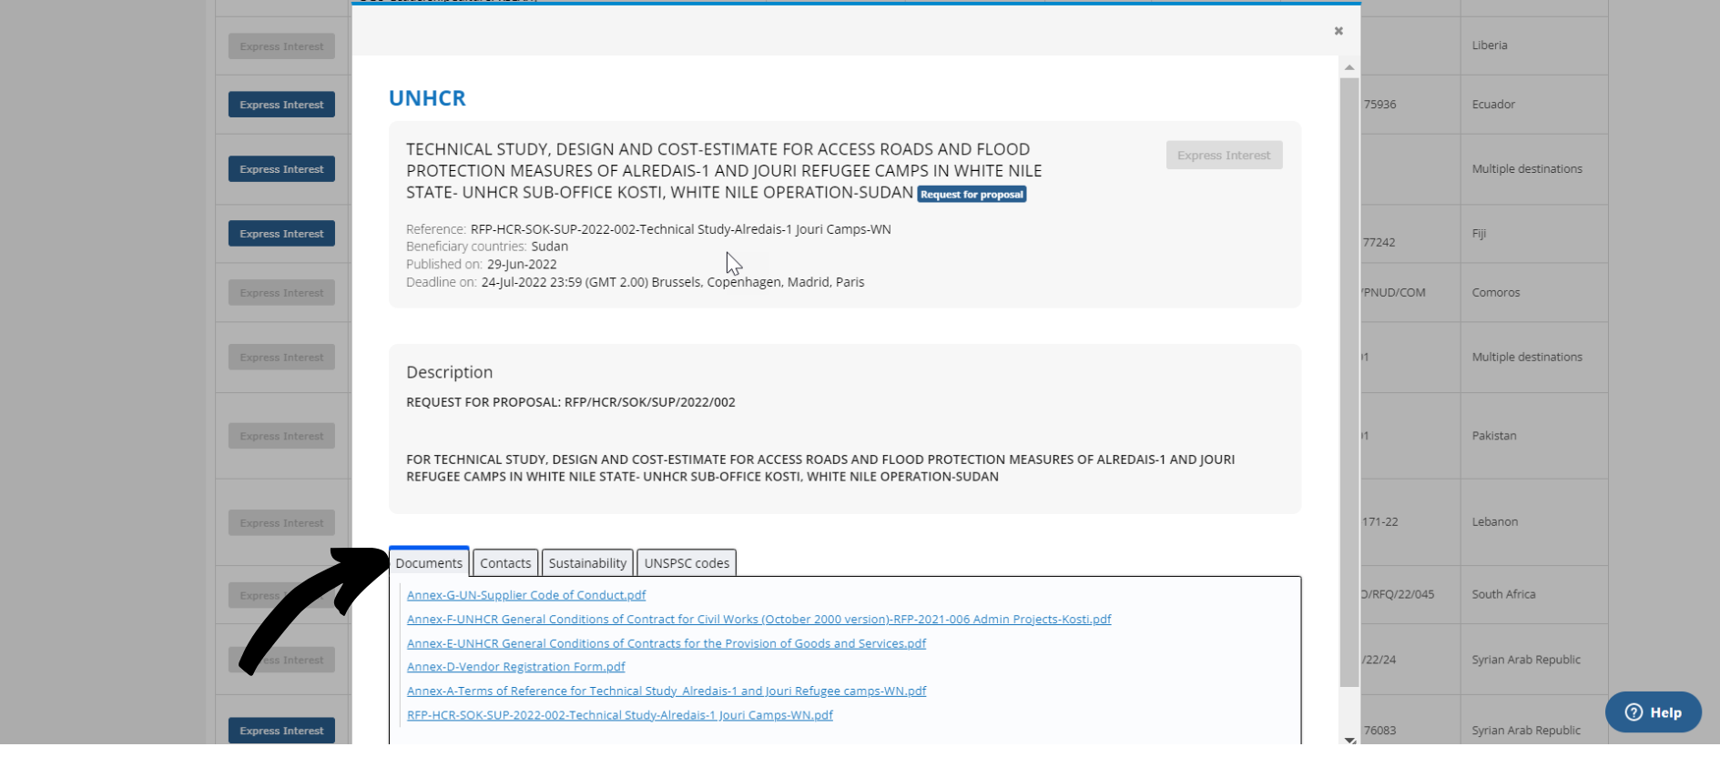This screenshot has height=757, width=1720.
Task: Click the reference value 'RFP-HCR-SOK-SUP-2022-002-Technical Study-Alredais-1 Jouri Camps-WN'
Action: pos(680,229)
